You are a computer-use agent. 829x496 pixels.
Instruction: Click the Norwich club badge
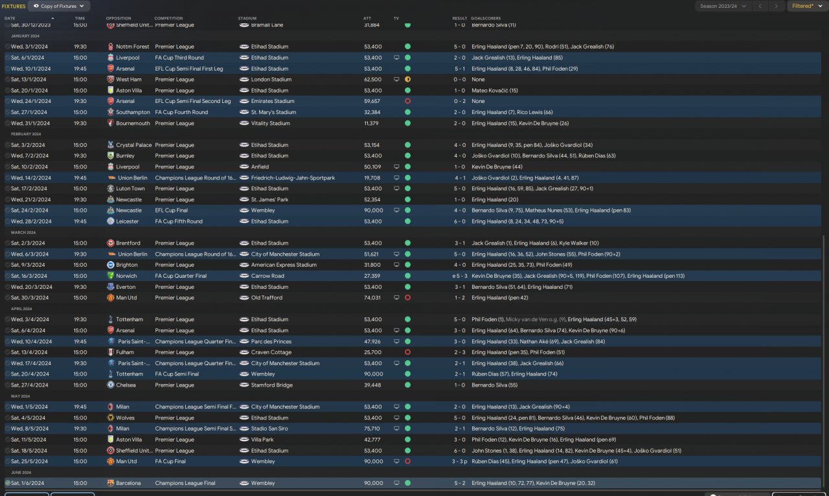[x=110, y=276]
